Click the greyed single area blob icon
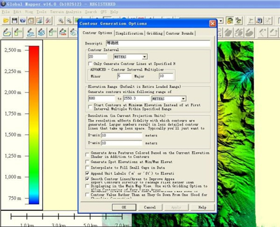This screenshot has height=227, width=280. pyautogui.click(x=250, y=33)
